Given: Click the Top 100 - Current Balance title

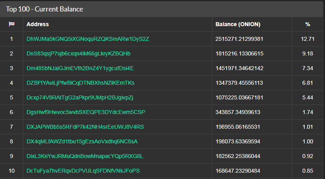Looking at the screenshot, I should point(44,9).
